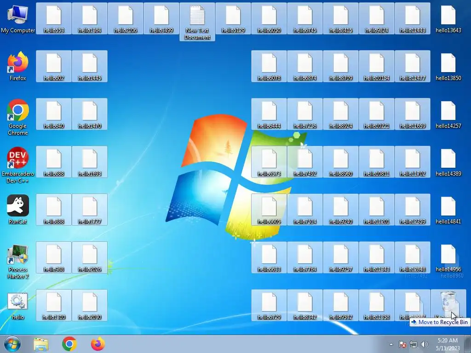Select the hello6573 file icon
471x353 pixels.
click(269, 162)
